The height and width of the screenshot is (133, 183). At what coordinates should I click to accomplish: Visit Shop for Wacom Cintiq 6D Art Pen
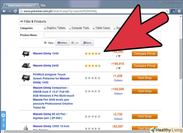[x=145, y=116]
